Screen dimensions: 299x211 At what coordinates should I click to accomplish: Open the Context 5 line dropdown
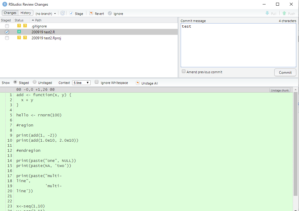[81, 83]
